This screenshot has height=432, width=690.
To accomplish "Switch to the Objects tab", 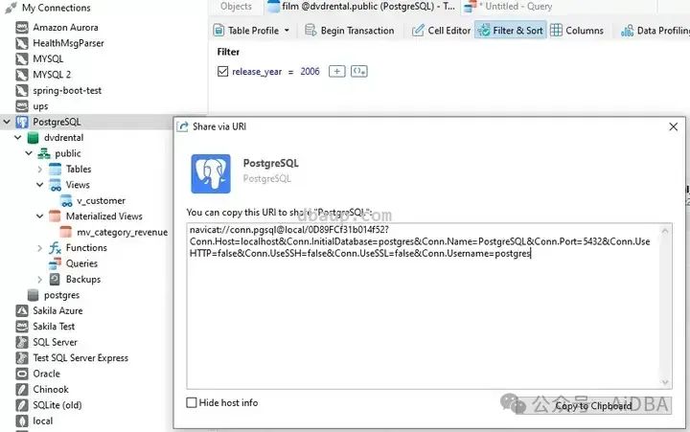I will pyautogui.click(x=236, y=6).
